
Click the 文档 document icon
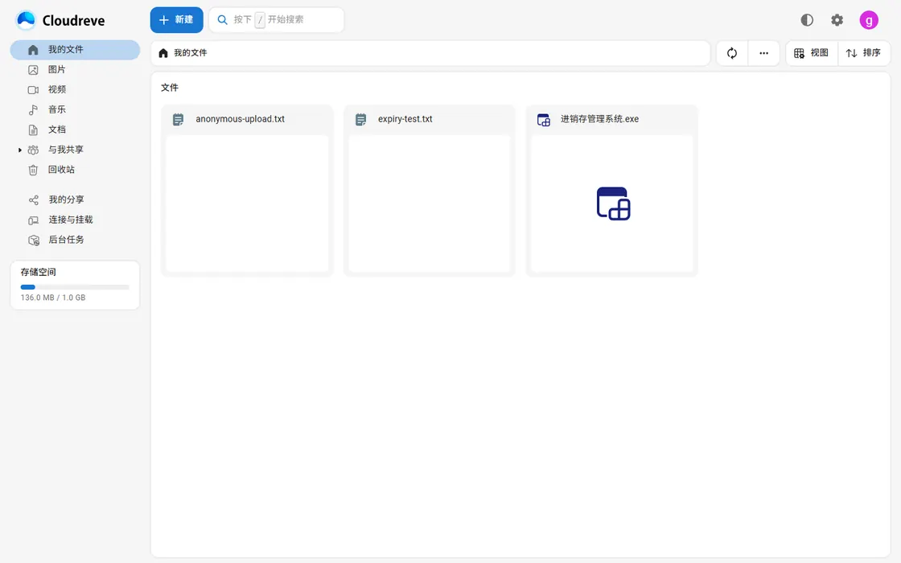(x=33, y=129)
